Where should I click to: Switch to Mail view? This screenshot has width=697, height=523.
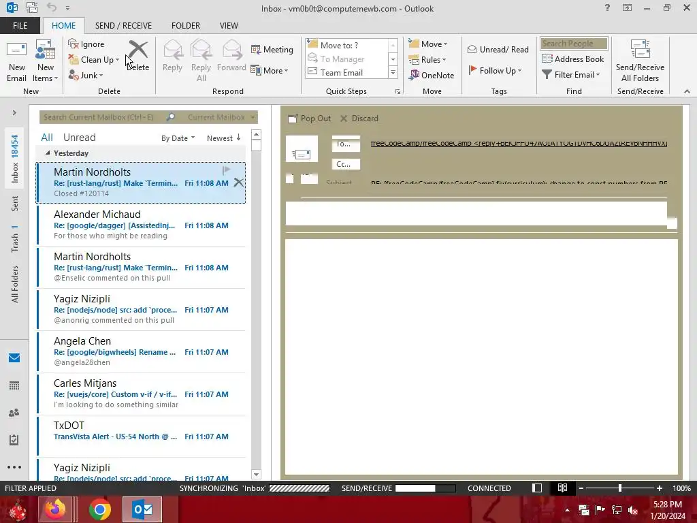(x=14, y=358)
